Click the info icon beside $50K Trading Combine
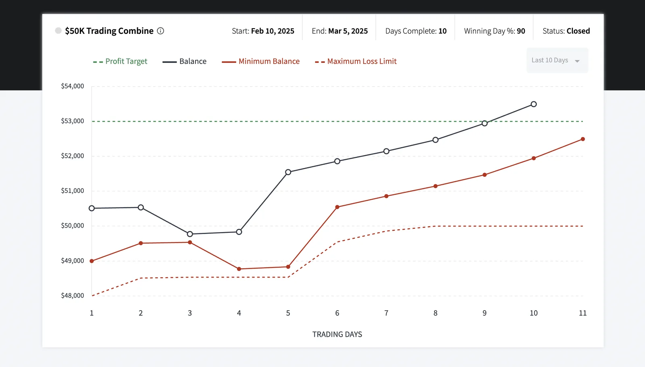This screenshot has width=645, height=367. pyautogui.click(x=160, y=31)
